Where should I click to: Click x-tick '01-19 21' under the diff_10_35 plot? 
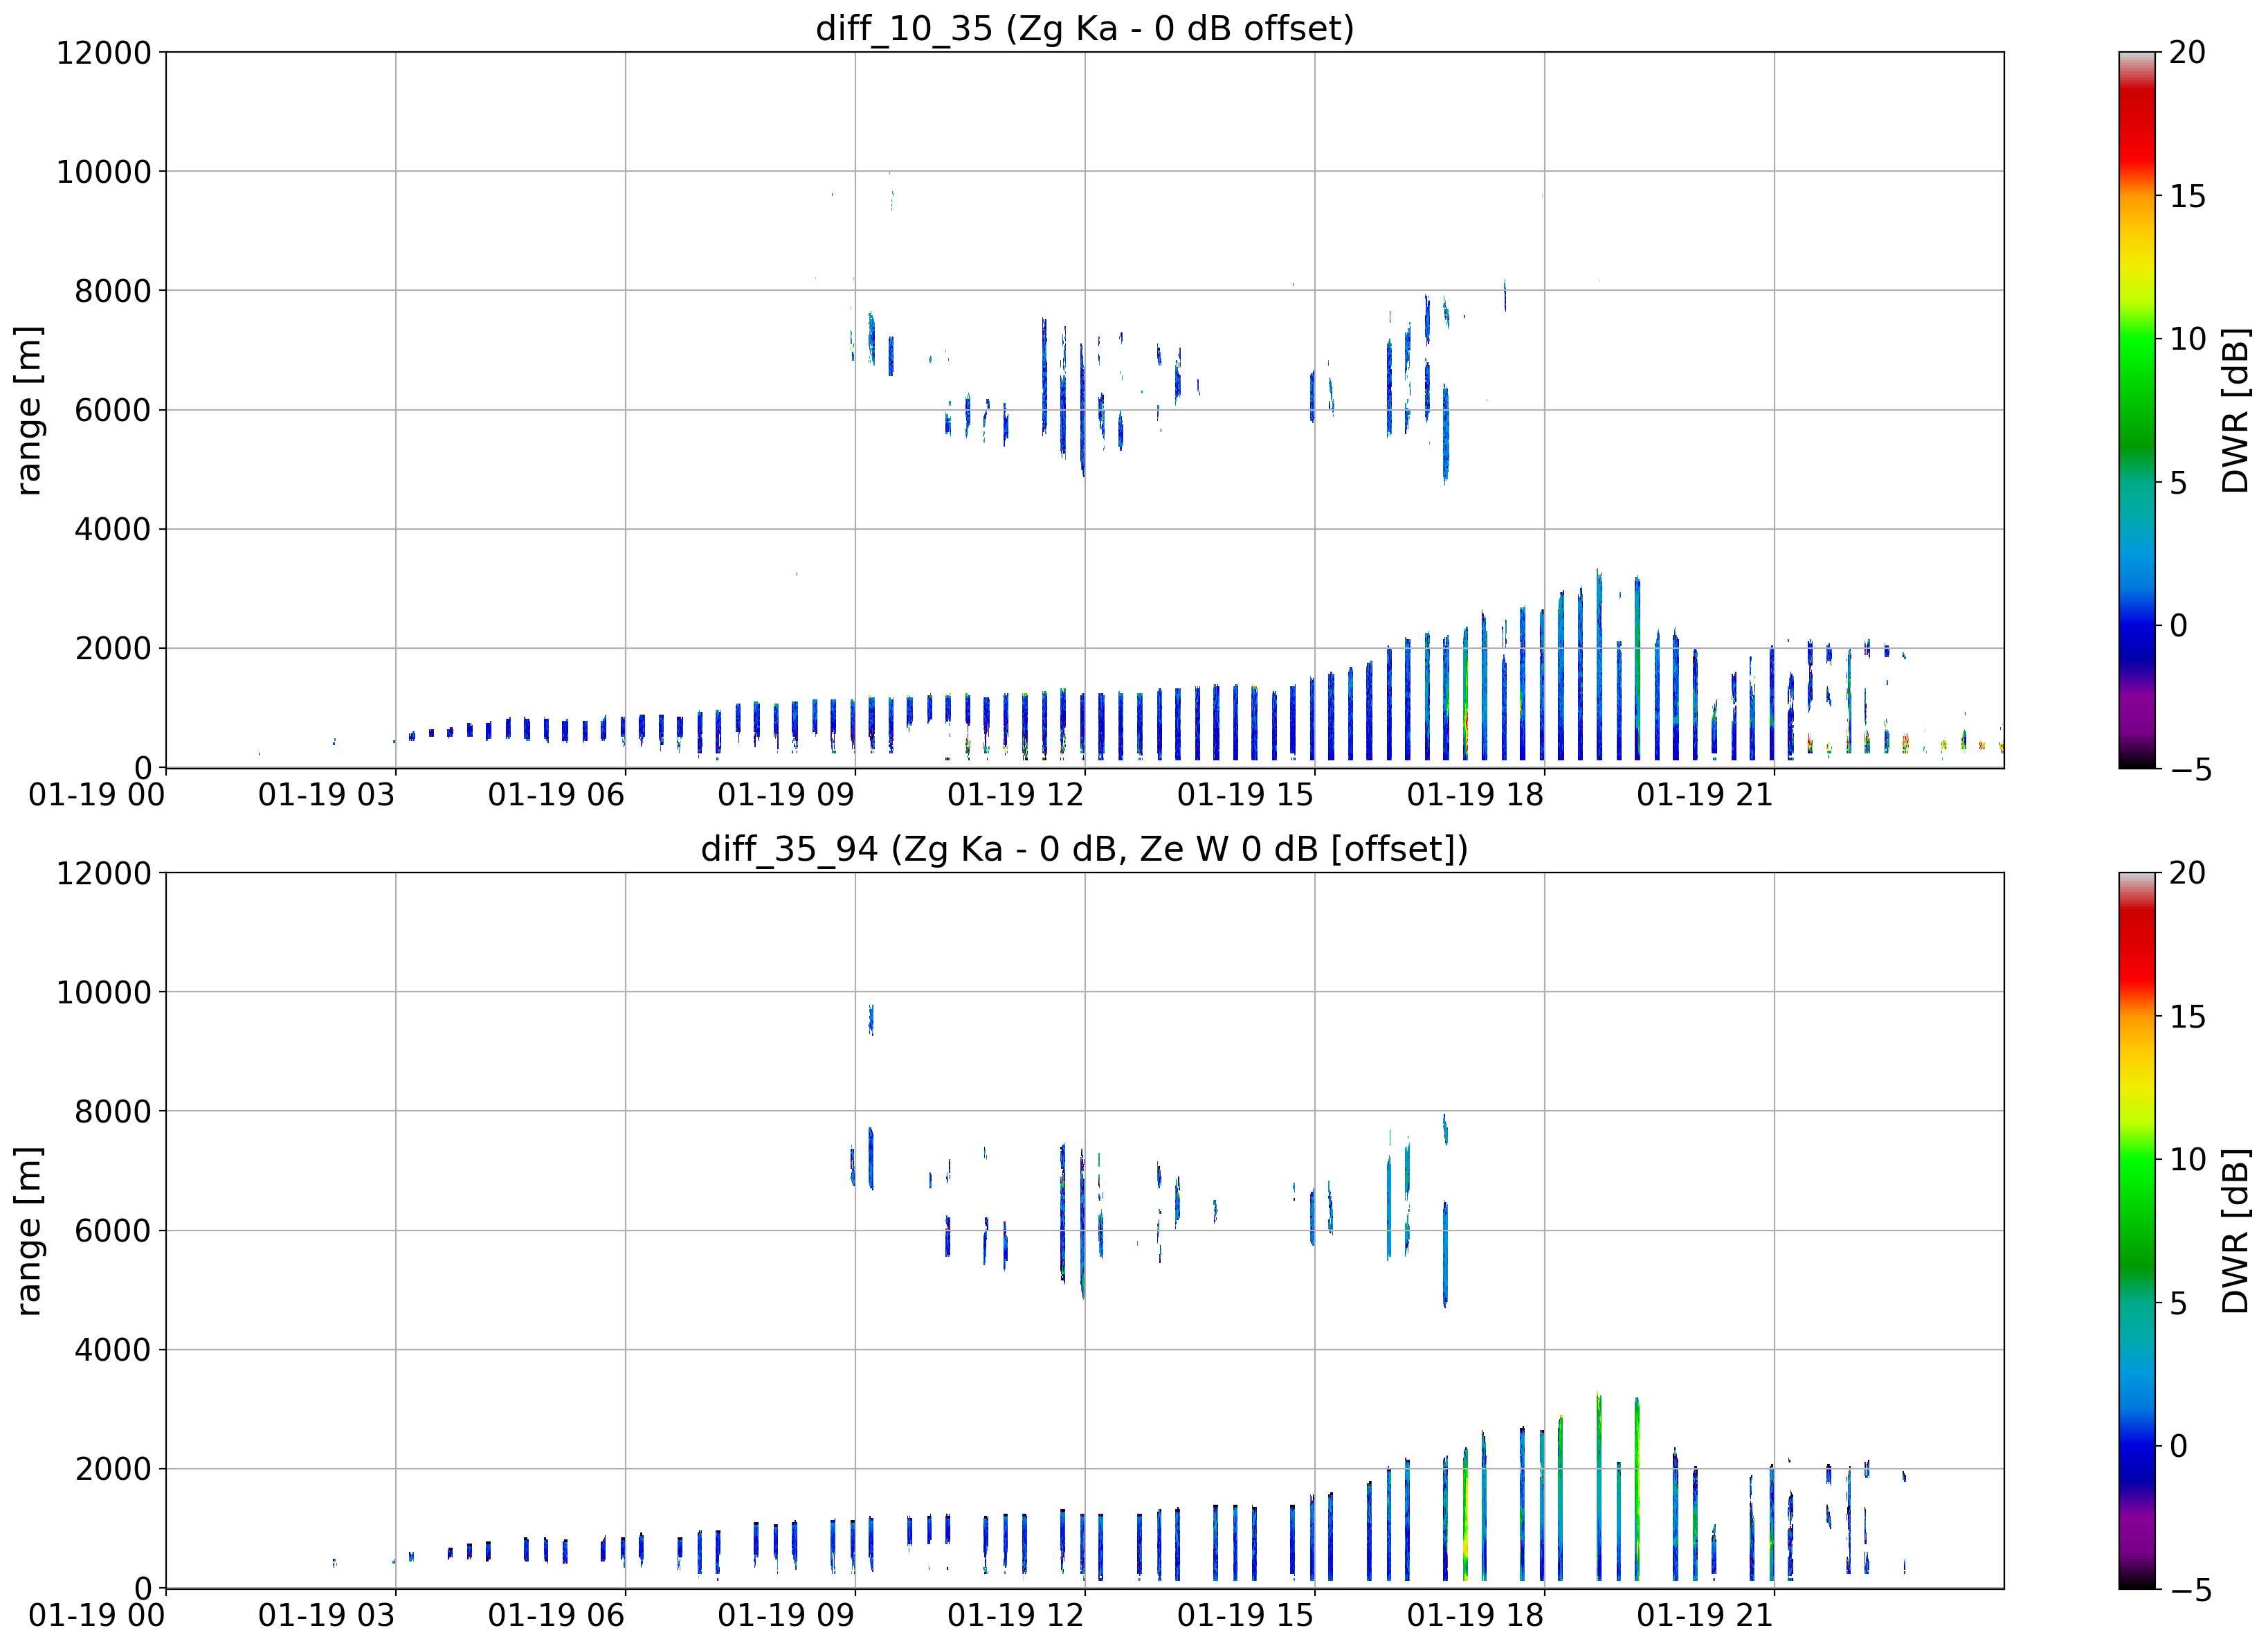[x=1705, y=796]
